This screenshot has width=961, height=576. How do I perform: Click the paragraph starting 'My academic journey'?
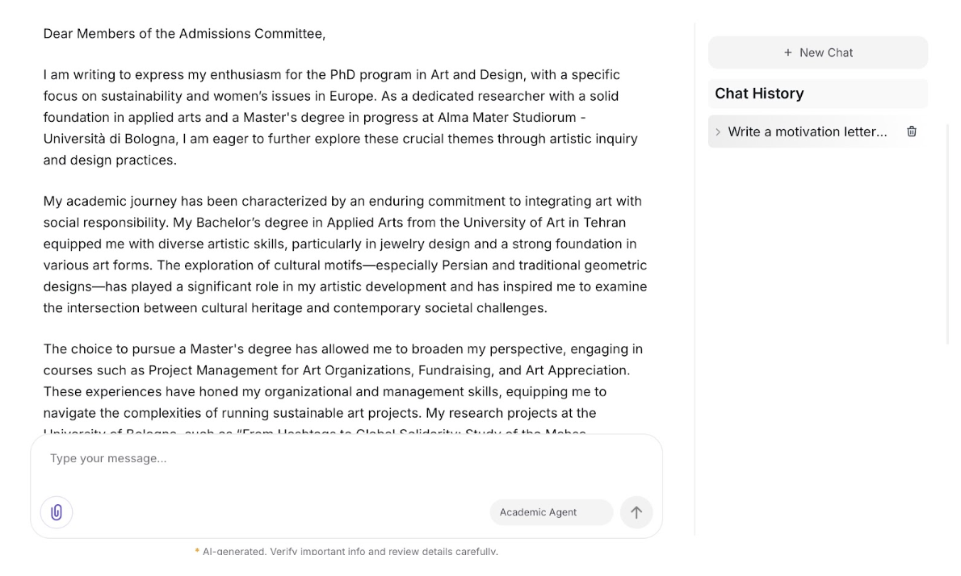(345, 254)
